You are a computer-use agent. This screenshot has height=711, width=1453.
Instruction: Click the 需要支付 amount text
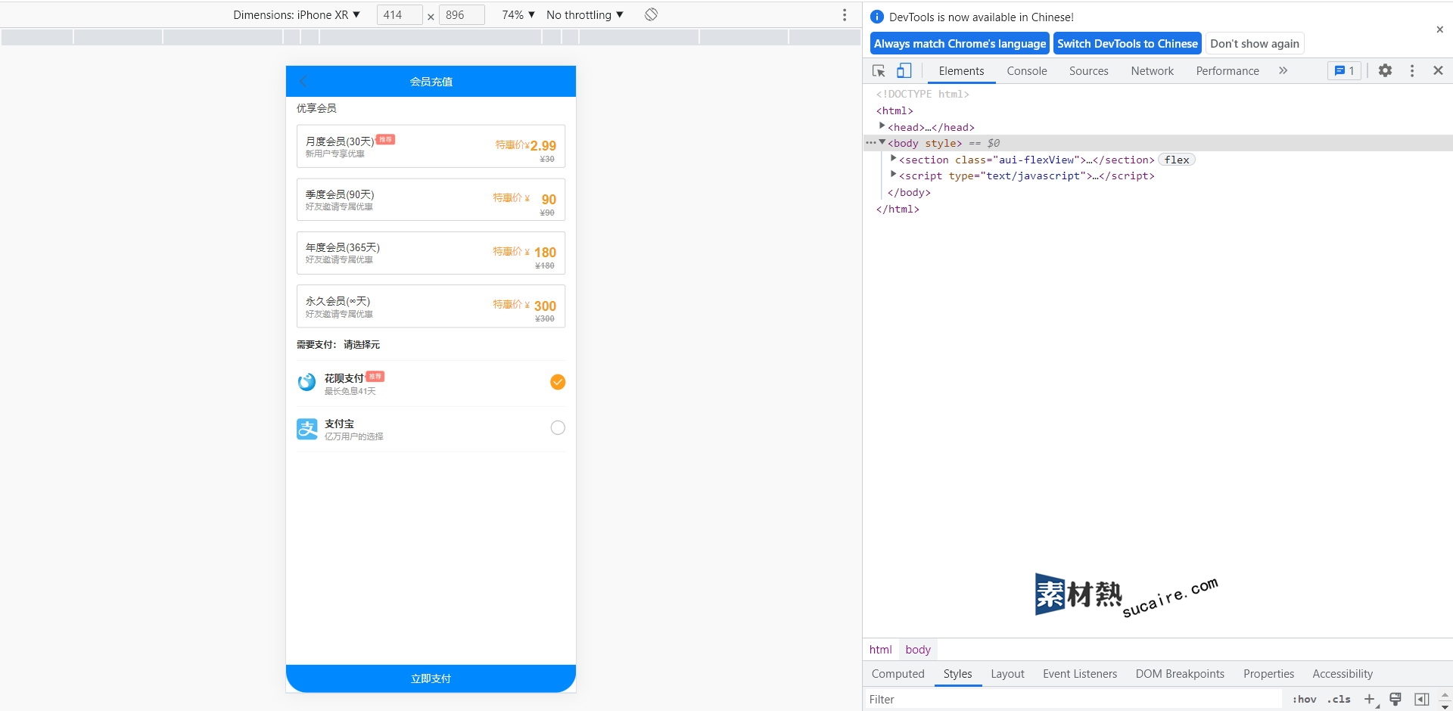tap(338, 344)
